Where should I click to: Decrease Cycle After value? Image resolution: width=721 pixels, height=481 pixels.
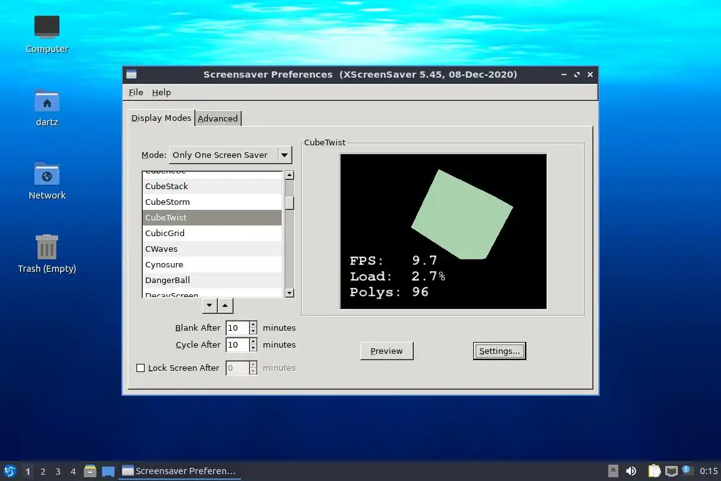tap(253, 348)
